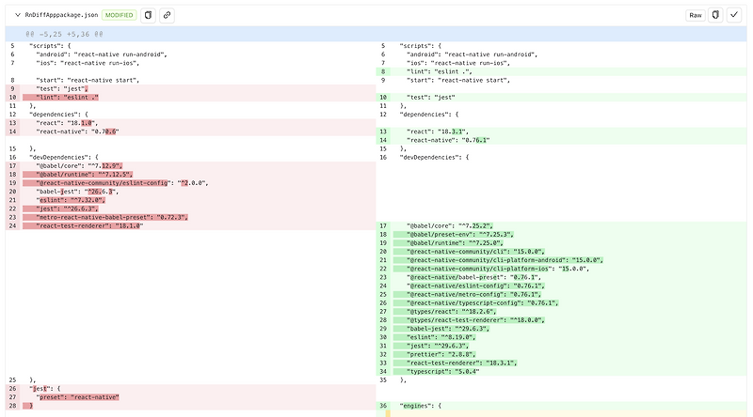Click the @@ -5,25 +5,36 @@ hunk header
The height and width of the screenshot is (417, 753).
(64, 33)
